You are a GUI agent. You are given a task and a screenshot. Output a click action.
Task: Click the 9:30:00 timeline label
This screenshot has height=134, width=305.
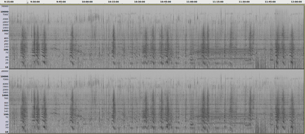[x=35, y=2]
